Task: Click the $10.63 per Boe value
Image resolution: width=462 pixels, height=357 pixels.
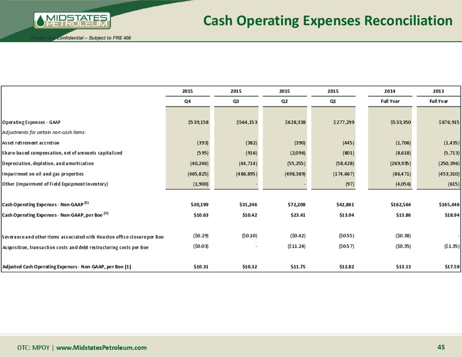Action: [x=201, y=215]
